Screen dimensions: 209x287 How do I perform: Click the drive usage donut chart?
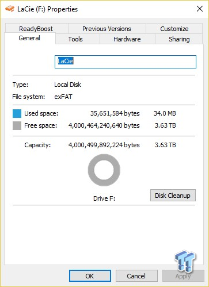[104, 170]
